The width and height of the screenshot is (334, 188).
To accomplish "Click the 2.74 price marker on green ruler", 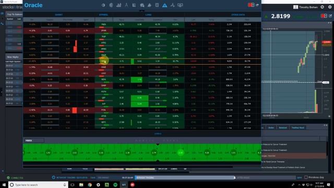I will tap(154, 152).
